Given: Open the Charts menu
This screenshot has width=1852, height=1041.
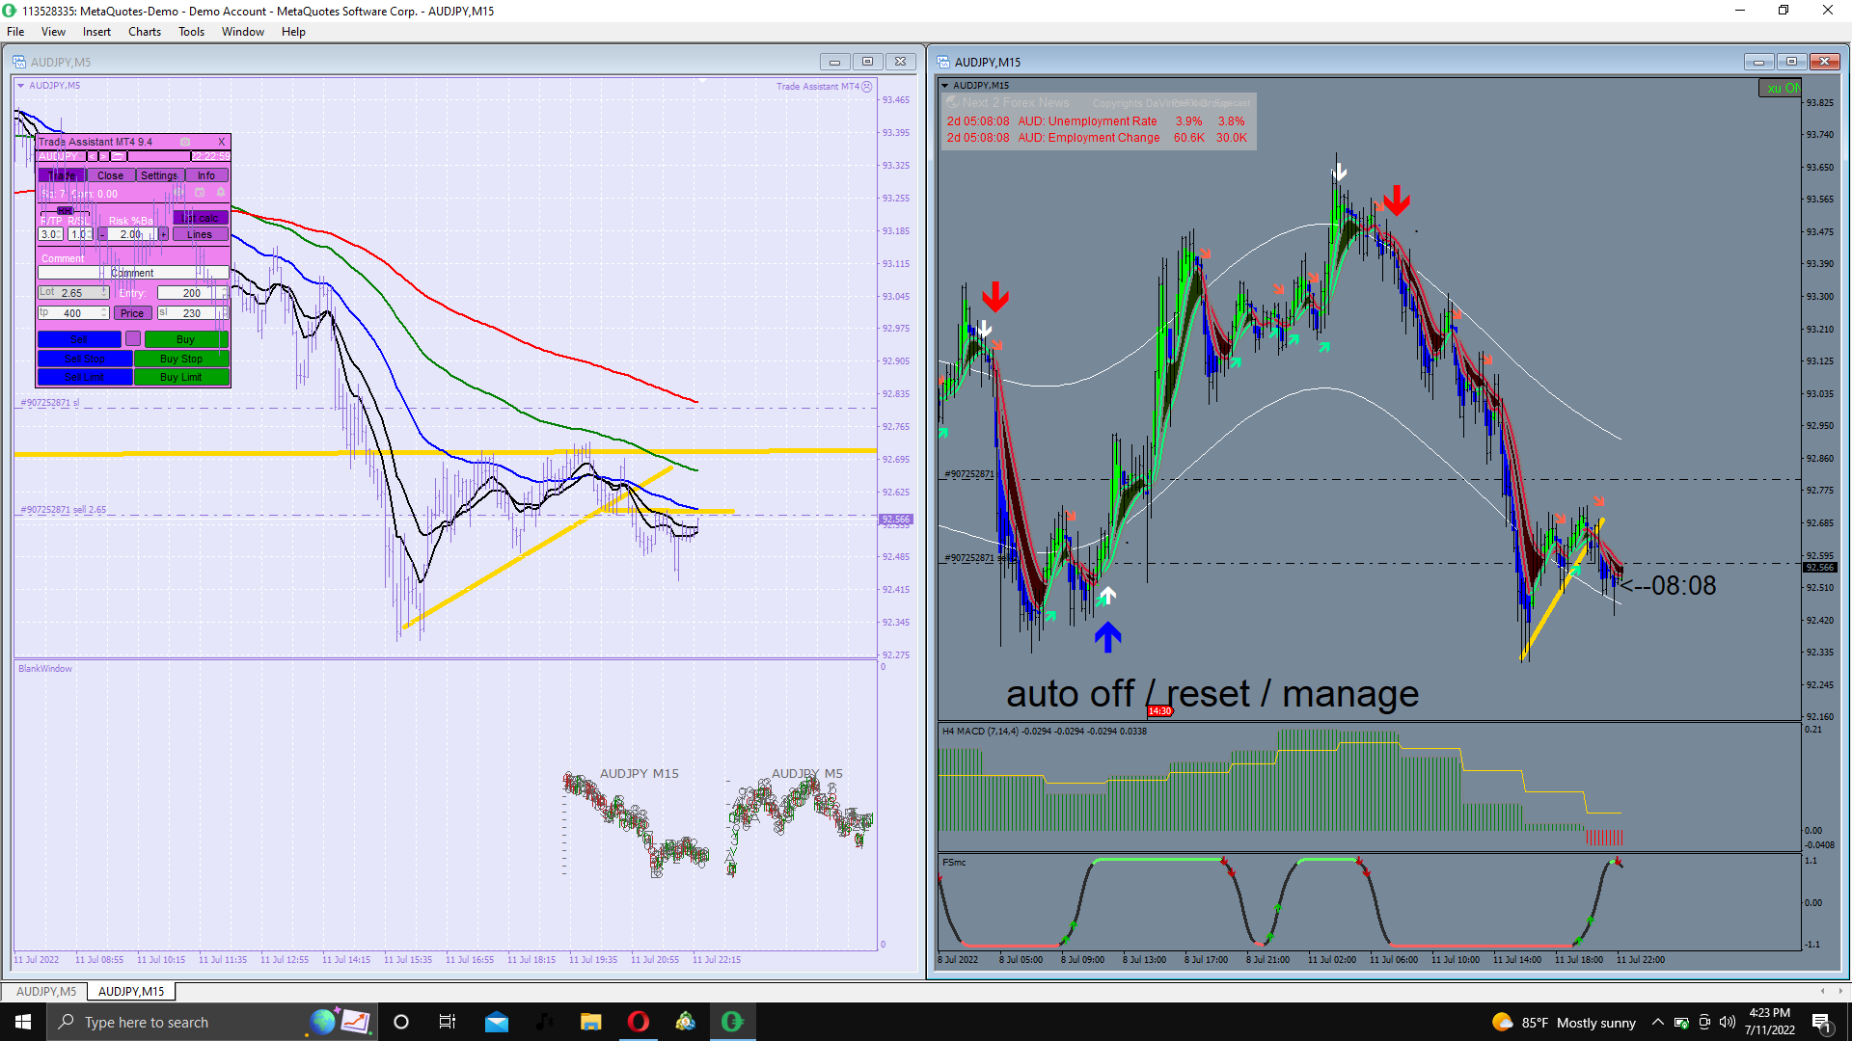Looking at the screenshot, I should (x=144, y=32).
